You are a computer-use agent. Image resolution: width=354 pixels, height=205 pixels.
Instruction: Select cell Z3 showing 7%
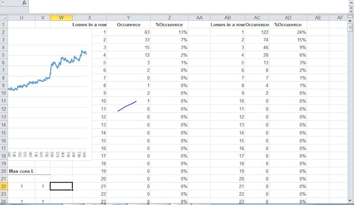[x=169, y=40]
